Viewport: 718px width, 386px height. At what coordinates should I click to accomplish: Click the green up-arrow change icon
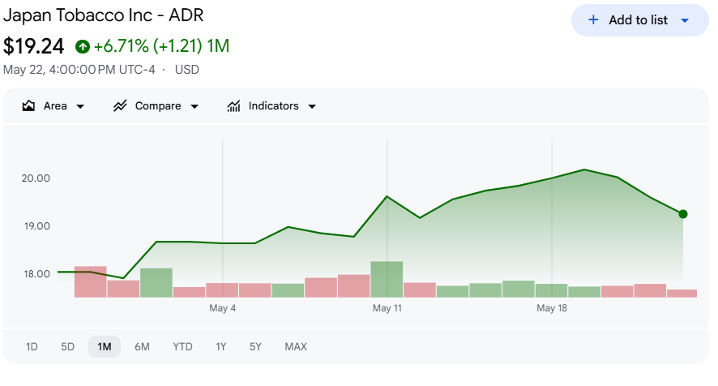pos(83,46)
